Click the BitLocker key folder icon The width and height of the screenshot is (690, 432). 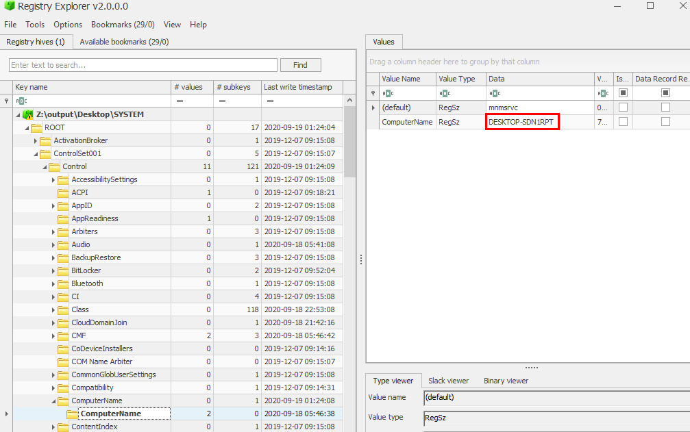(x=63, y=270)
